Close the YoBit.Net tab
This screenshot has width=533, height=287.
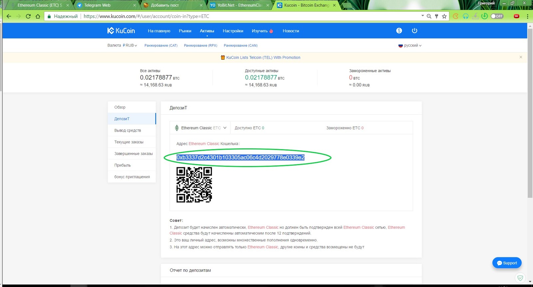click(x=268, y=5)
